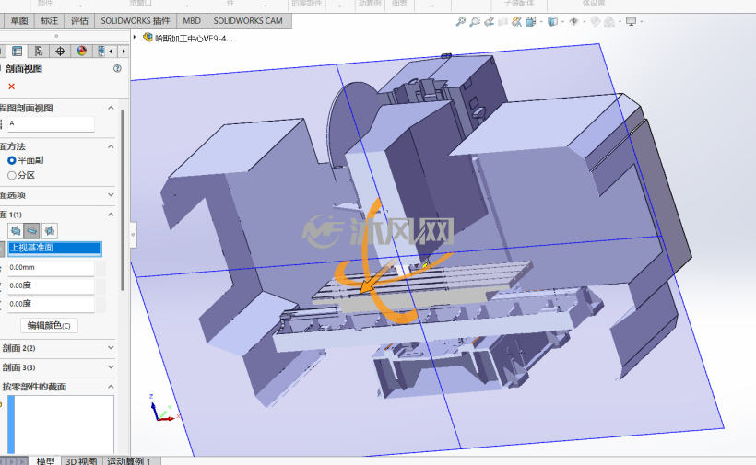Collapse the 工程图剖面视图 section
Image resolution: width=756 pixels, height=465 pixels.
tap(111, 108)
